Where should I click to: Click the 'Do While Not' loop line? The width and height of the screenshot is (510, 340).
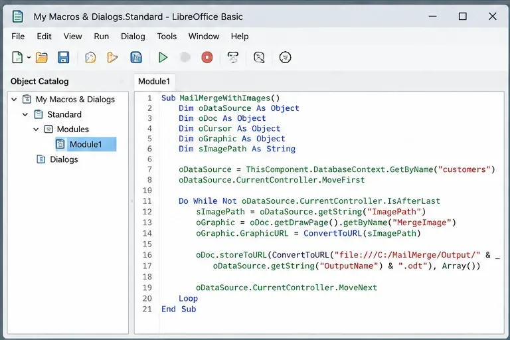pyautogui.click(x=309, y=201)
